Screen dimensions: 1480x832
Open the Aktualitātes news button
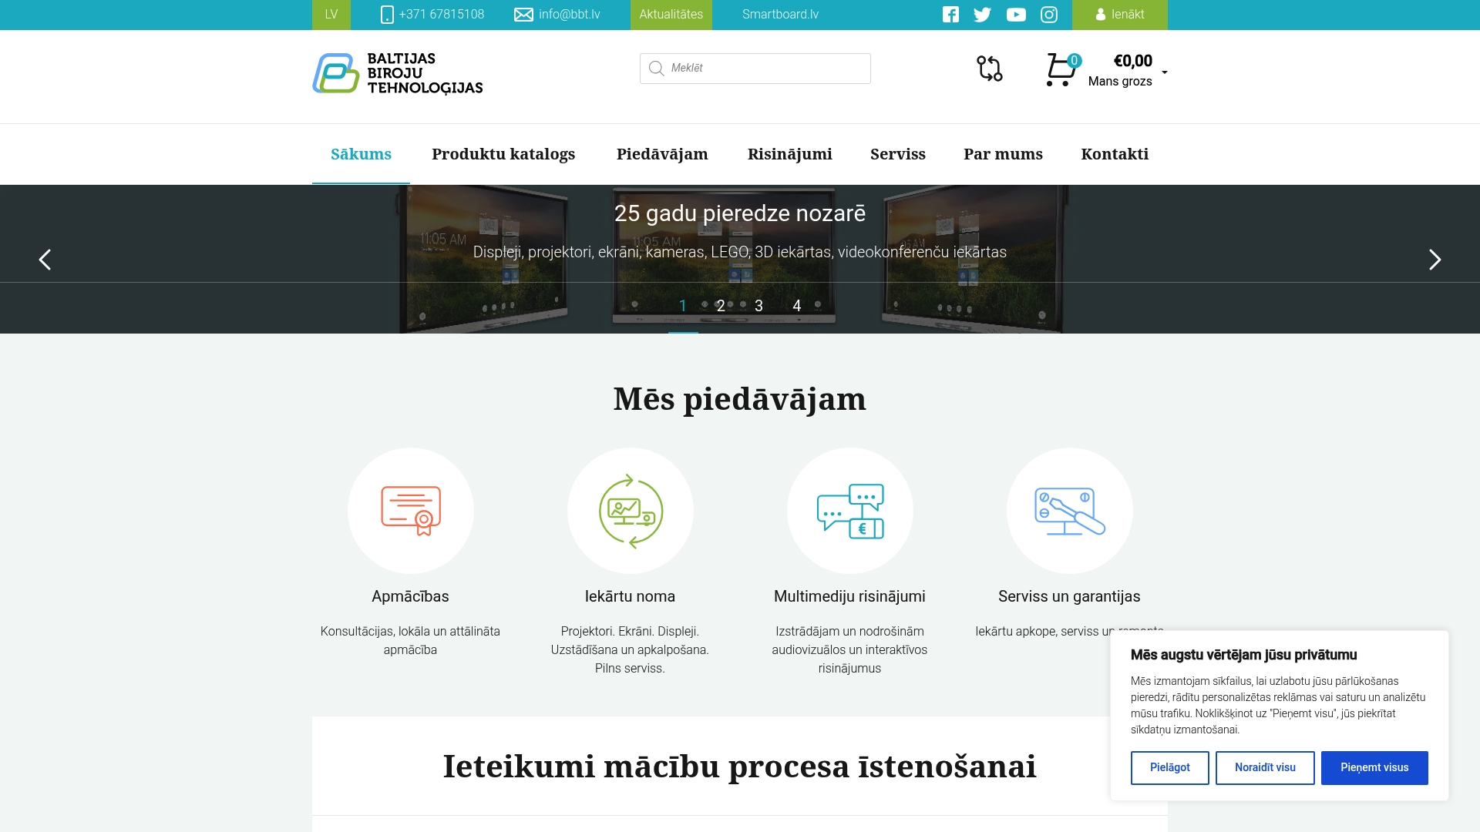point(671,15)
